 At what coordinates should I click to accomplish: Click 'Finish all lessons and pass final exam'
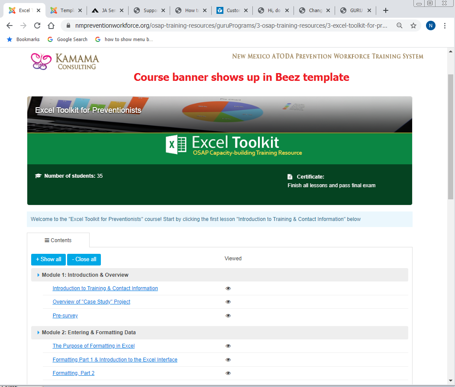[331, 185]
